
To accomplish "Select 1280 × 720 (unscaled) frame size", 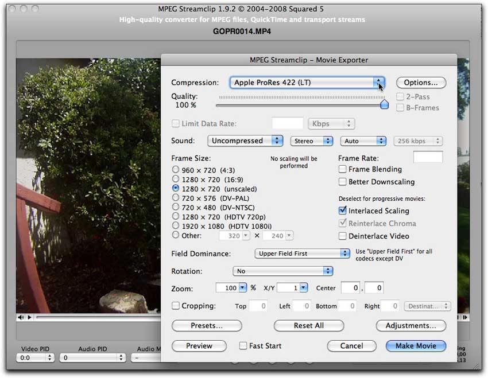I will pyautogui.click(x=176, y=188).
